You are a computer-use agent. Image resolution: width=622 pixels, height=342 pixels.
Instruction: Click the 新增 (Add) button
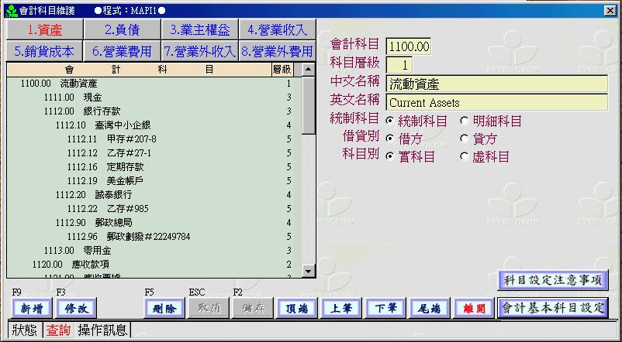[32, 308]
